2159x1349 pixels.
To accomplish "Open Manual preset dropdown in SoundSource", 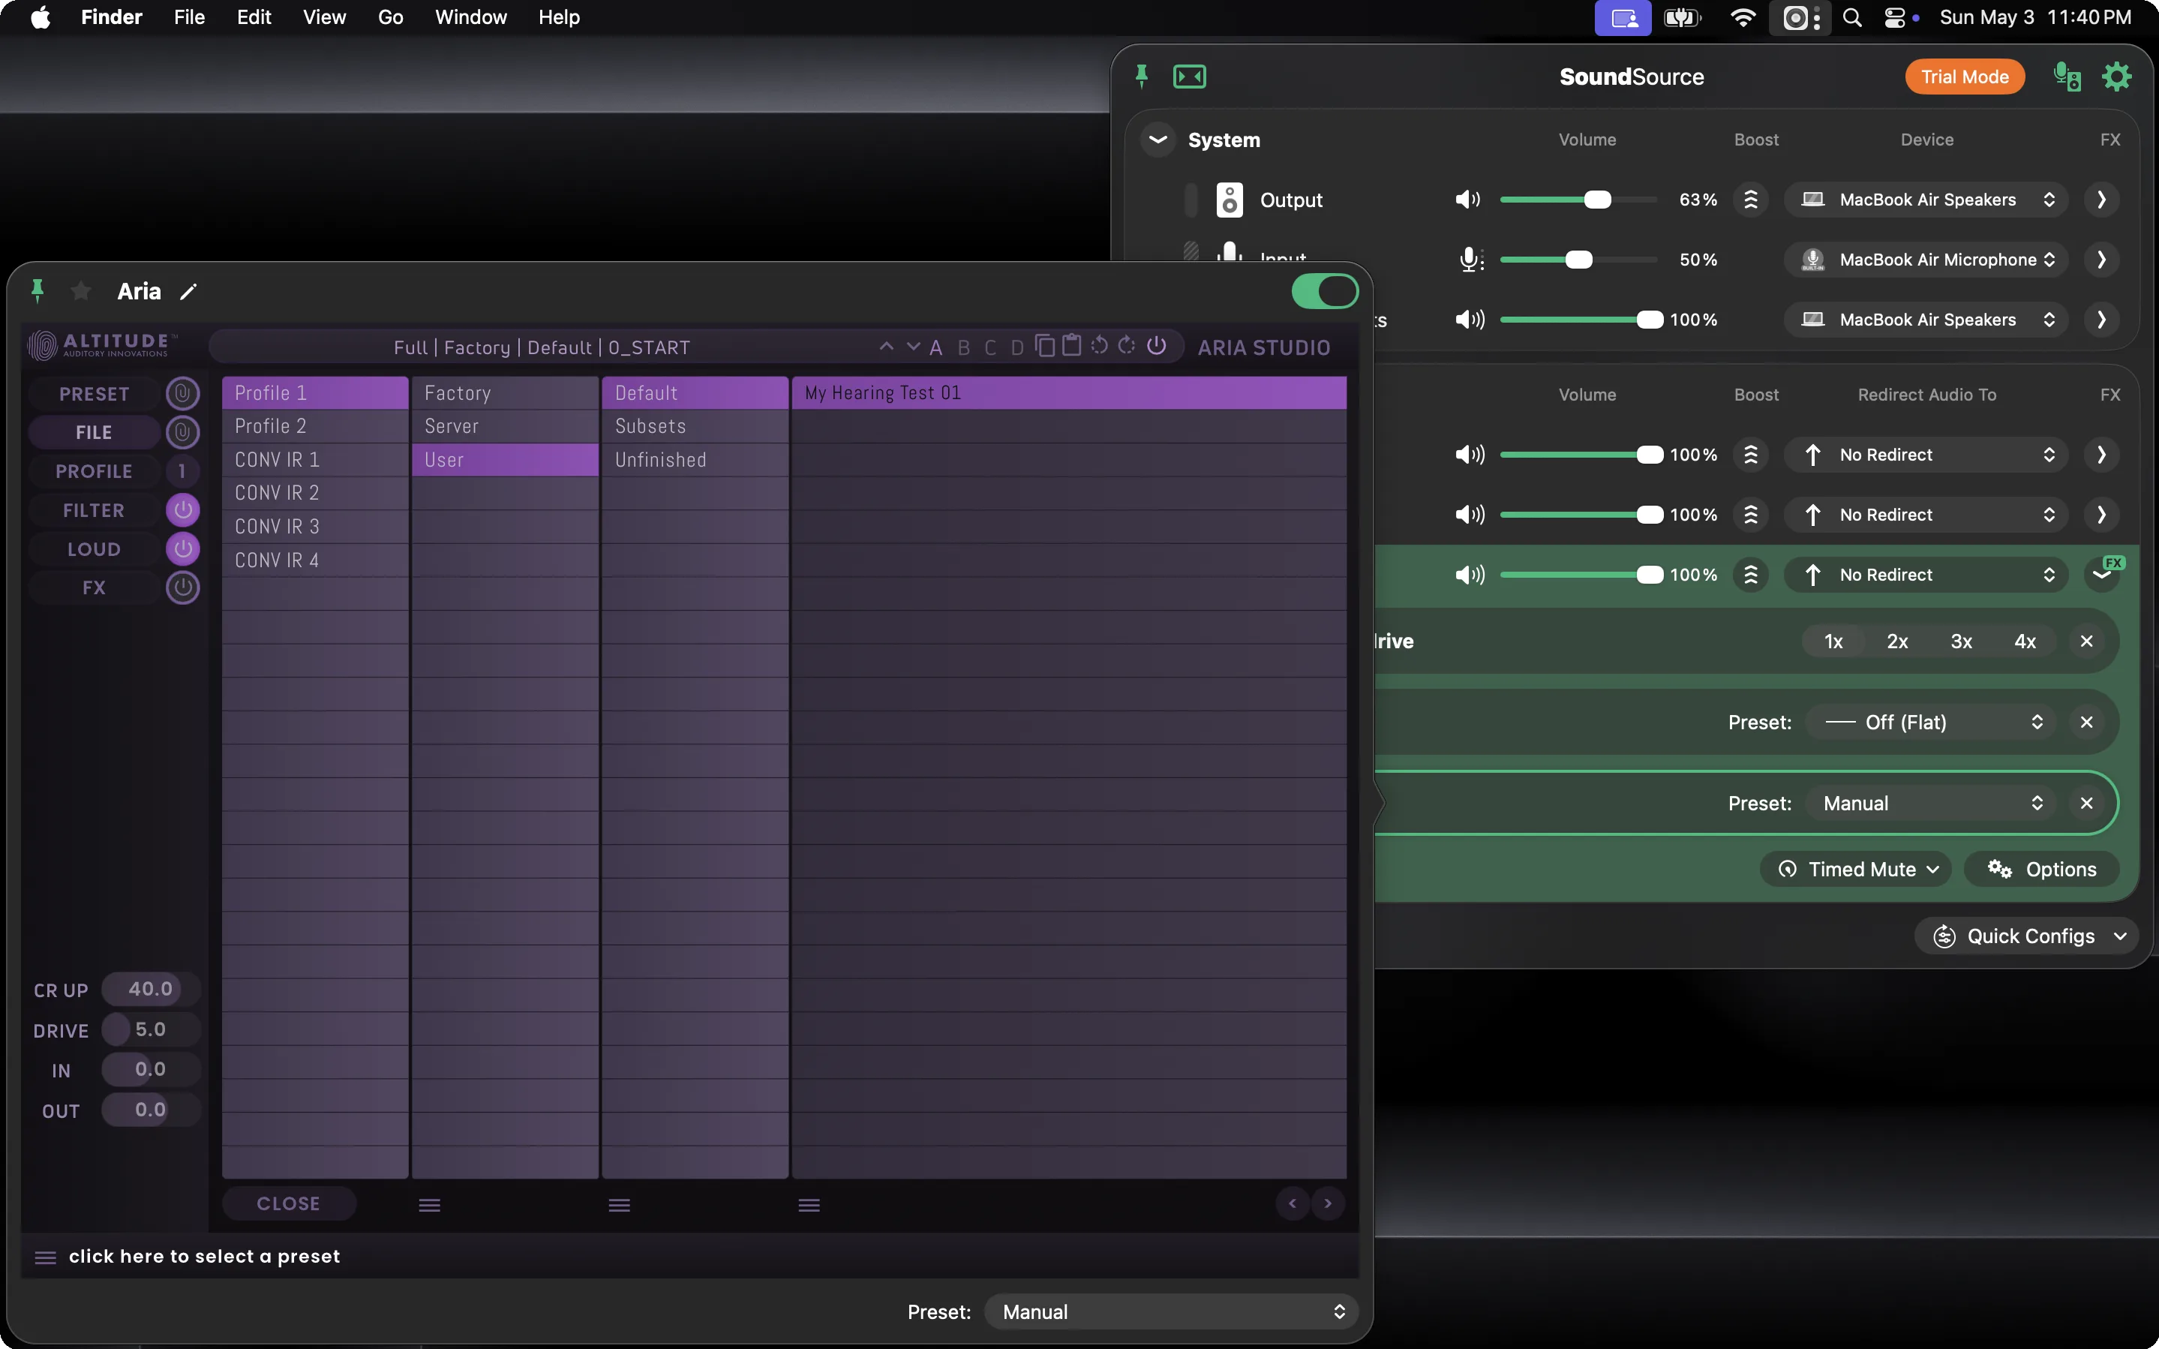I will pyautogui.click(x=1931, y=804).
